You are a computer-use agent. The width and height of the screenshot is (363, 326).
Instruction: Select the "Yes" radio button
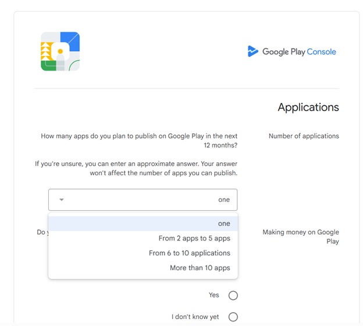pos(233,296)
